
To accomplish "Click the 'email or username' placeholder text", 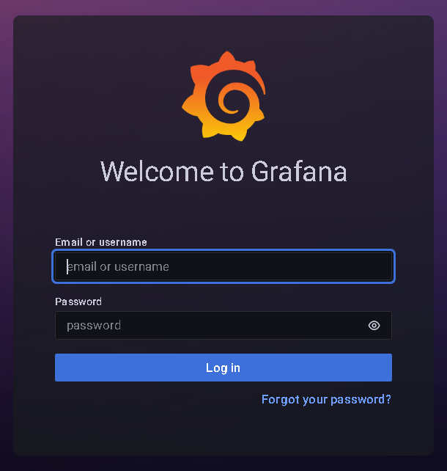I will [x=118, y=266].
